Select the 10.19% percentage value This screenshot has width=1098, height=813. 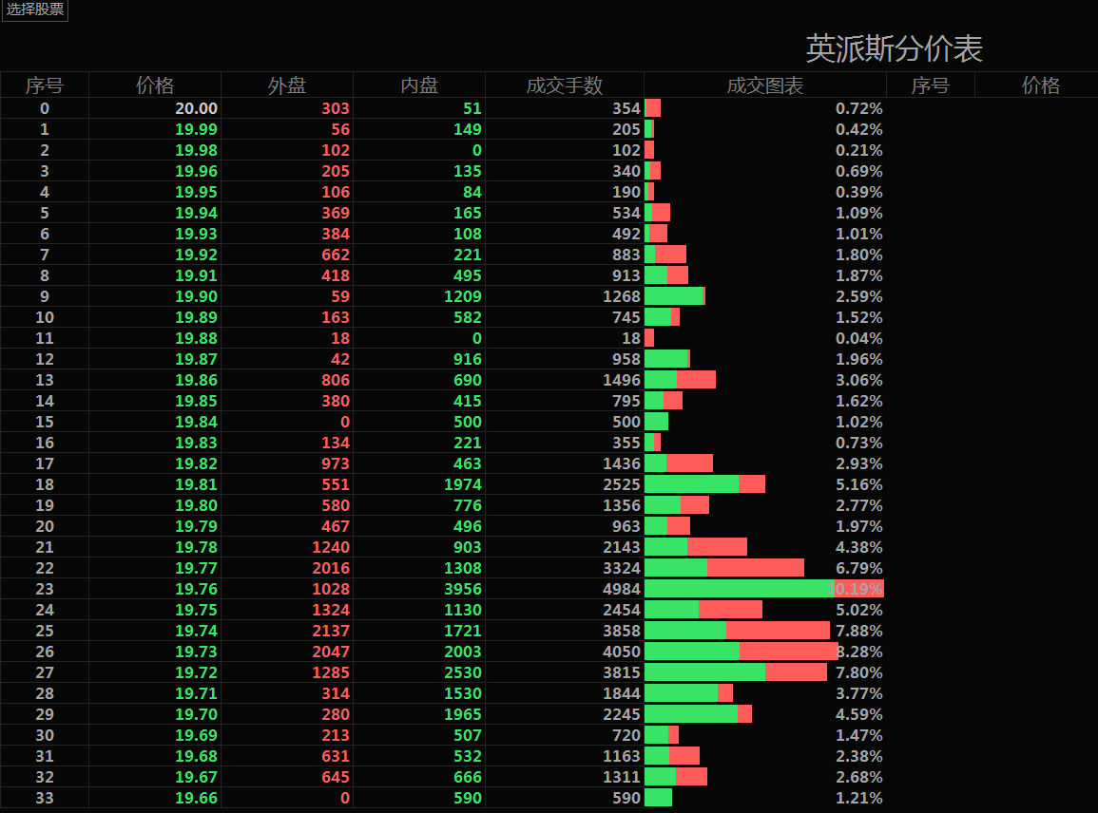[855, 589]
